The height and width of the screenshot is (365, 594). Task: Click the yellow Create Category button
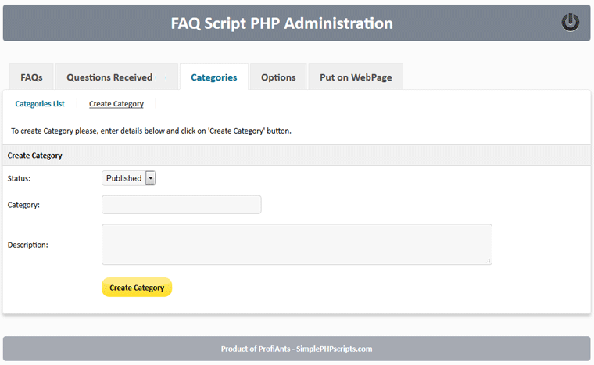pyautogui.click(x=137, y=288)
